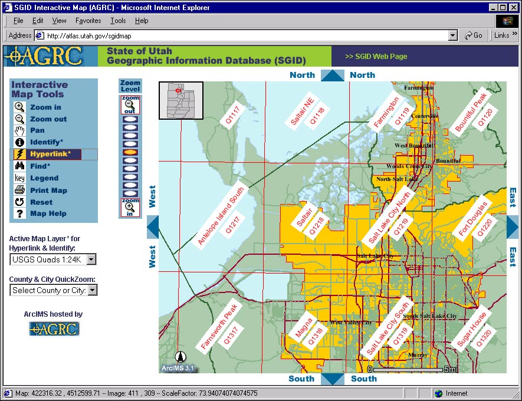Screen dimensions: 522x401
Task: Pan map east with right arrow
Action: coord(513,227)
